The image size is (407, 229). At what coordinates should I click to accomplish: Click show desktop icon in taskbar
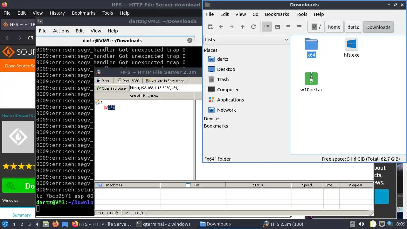click(65, 224)
